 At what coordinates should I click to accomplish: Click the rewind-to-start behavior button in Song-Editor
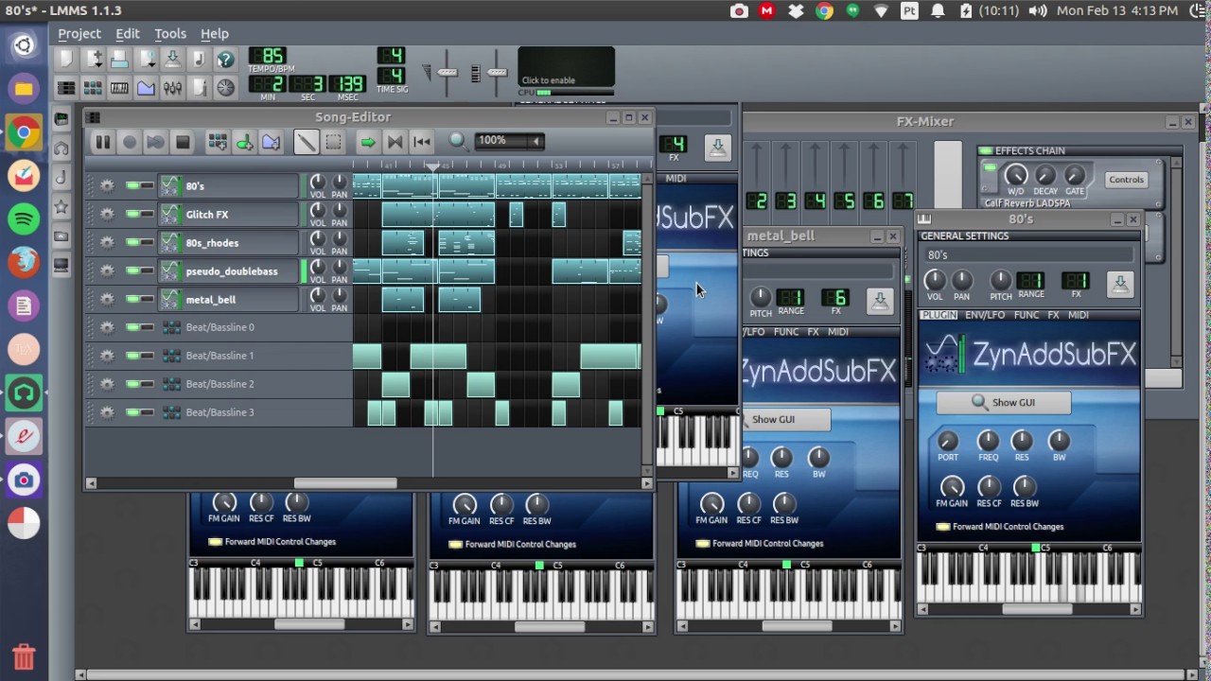pos(422,142)
